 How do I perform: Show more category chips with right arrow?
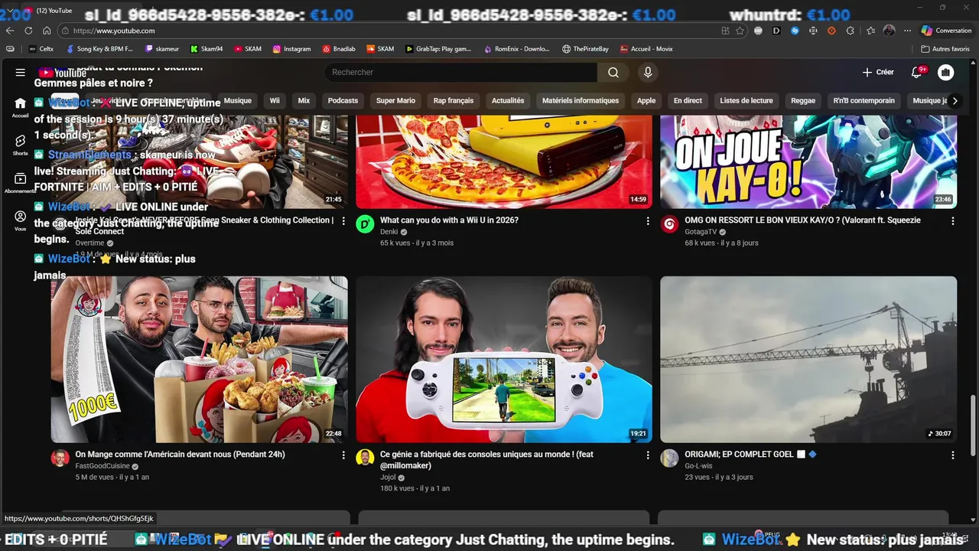point(955,100)
